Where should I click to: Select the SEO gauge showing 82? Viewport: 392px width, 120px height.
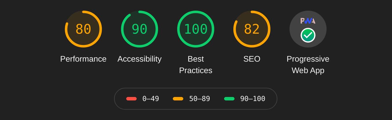252,29
